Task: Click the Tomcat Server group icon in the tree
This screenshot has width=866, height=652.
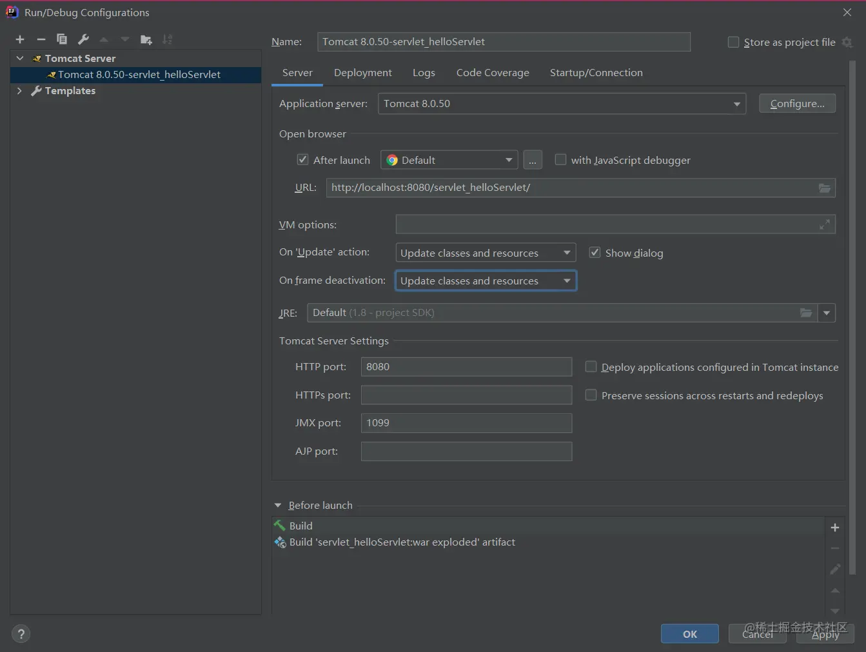Action: 37,59
